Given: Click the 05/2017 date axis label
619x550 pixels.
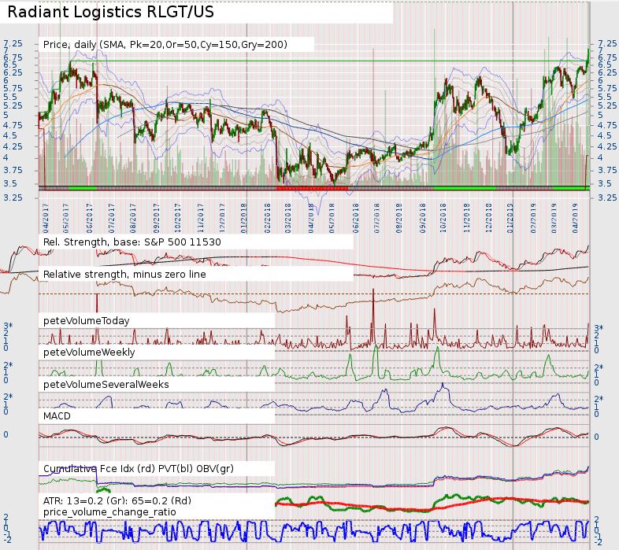Looking at the screenshot, I should tap(65, 218).
